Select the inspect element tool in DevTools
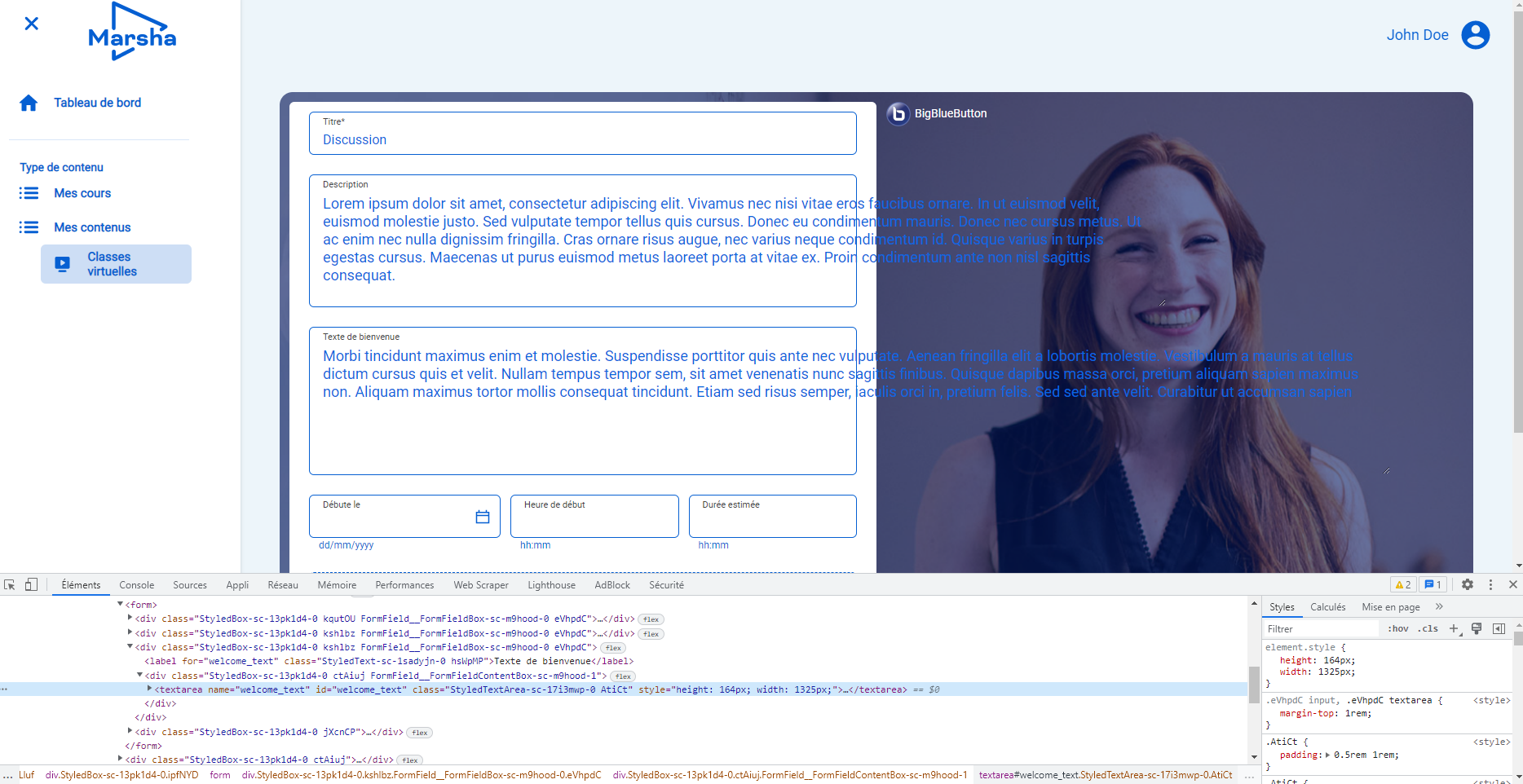The height and width of the screenshot is (784, 1523). pos(9,584)
